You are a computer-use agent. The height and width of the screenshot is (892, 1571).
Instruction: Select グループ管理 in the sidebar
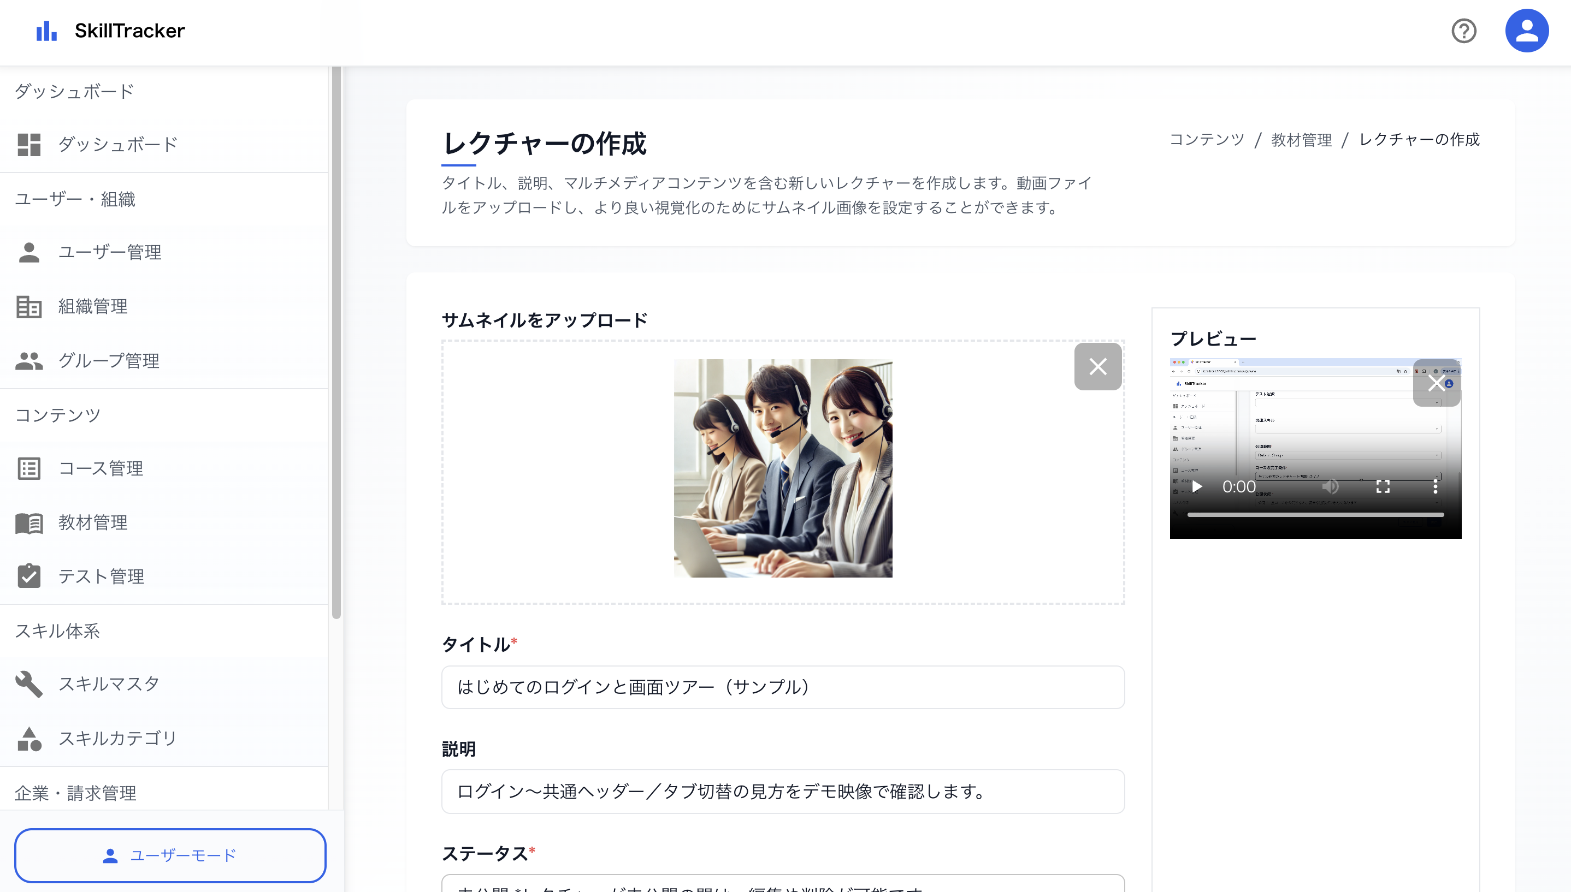coord(109,361)
